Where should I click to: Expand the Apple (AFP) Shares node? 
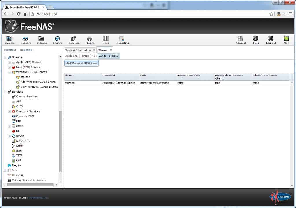coord(9,62)
